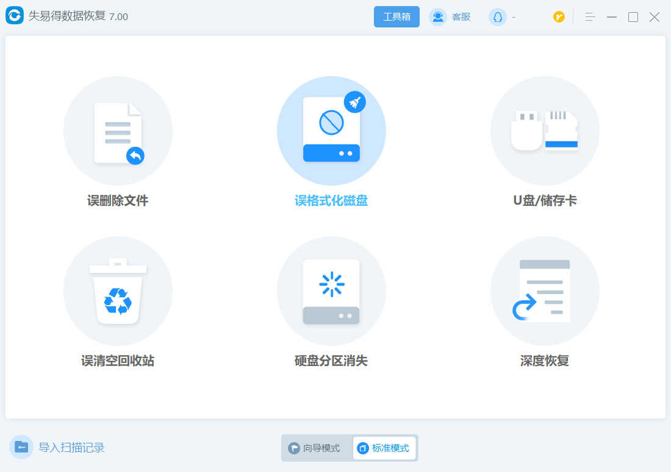Click the 导入扫描记录 text link
This screenshot has width=671, height=472.
[x=72, y=448]
